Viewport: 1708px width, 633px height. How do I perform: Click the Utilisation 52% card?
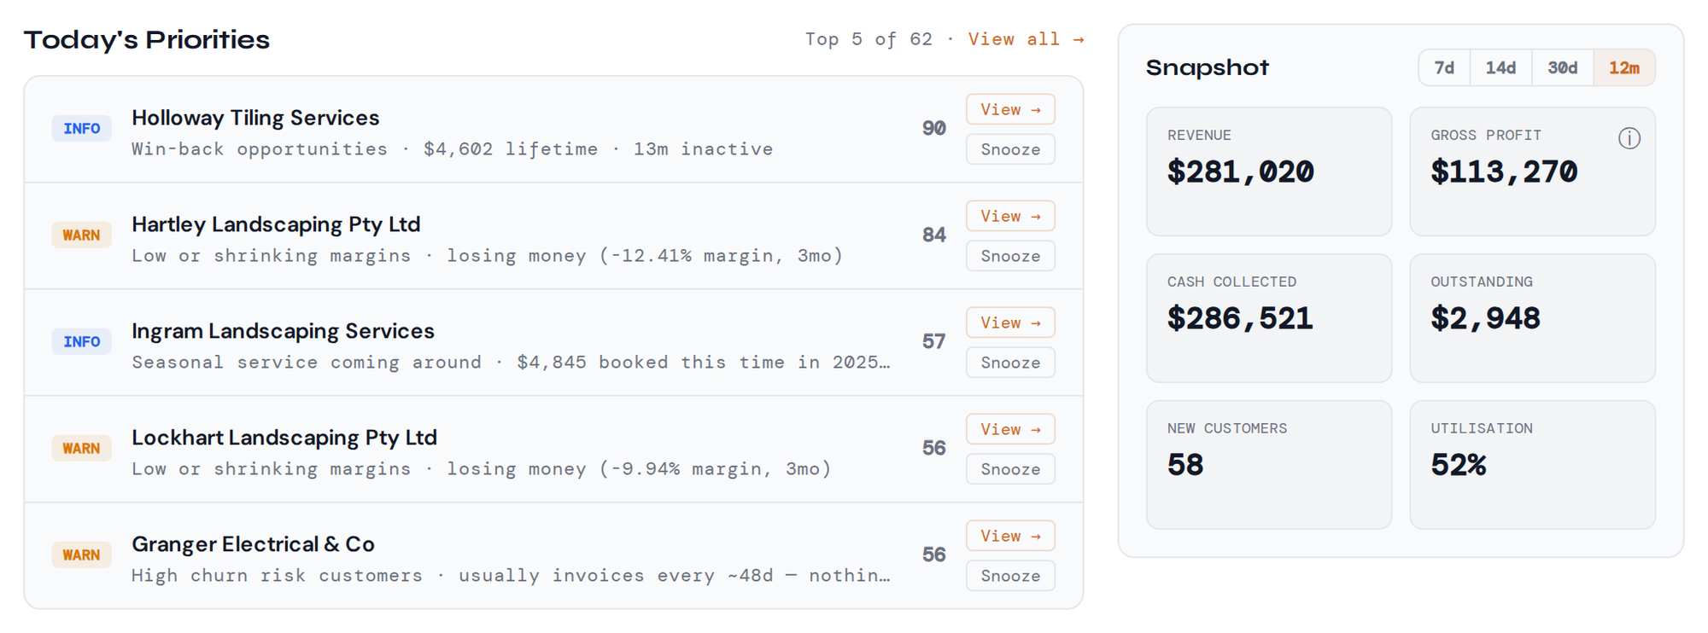[x=1532, y=465]
